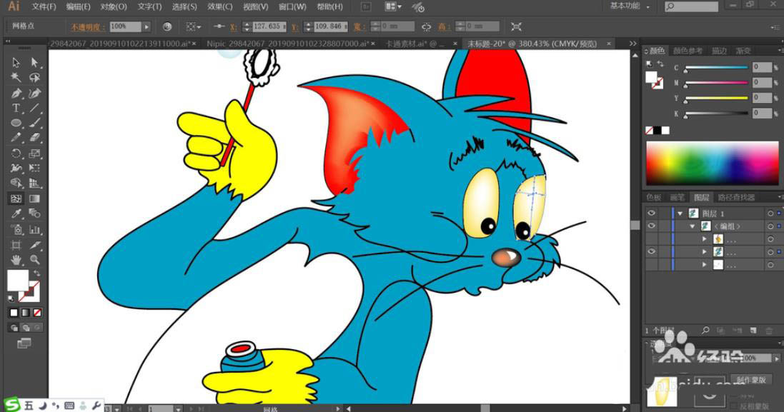Select the Hand tool
Image resolution: width=784 pixels, height=412 pixels.
coord(16,260)
